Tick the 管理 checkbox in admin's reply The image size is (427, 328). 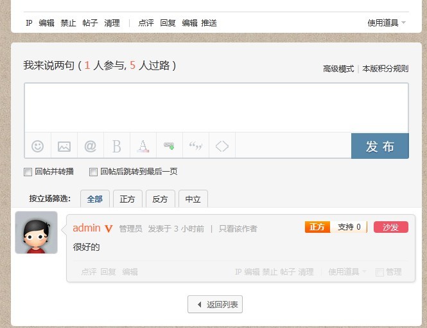(x=379, y=272)
